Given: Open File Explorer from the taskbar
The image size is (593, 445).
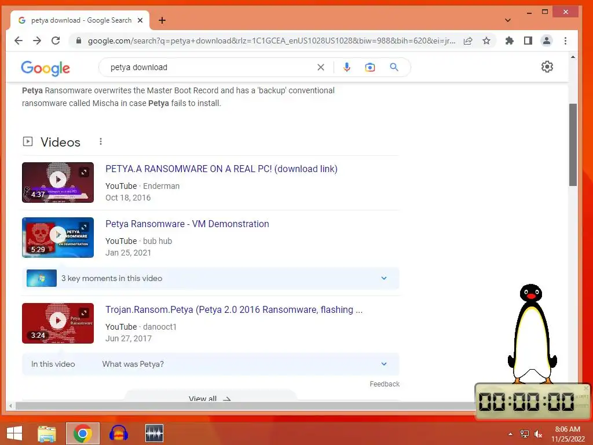Looking at the screenshot, I should tap(47, 433).
